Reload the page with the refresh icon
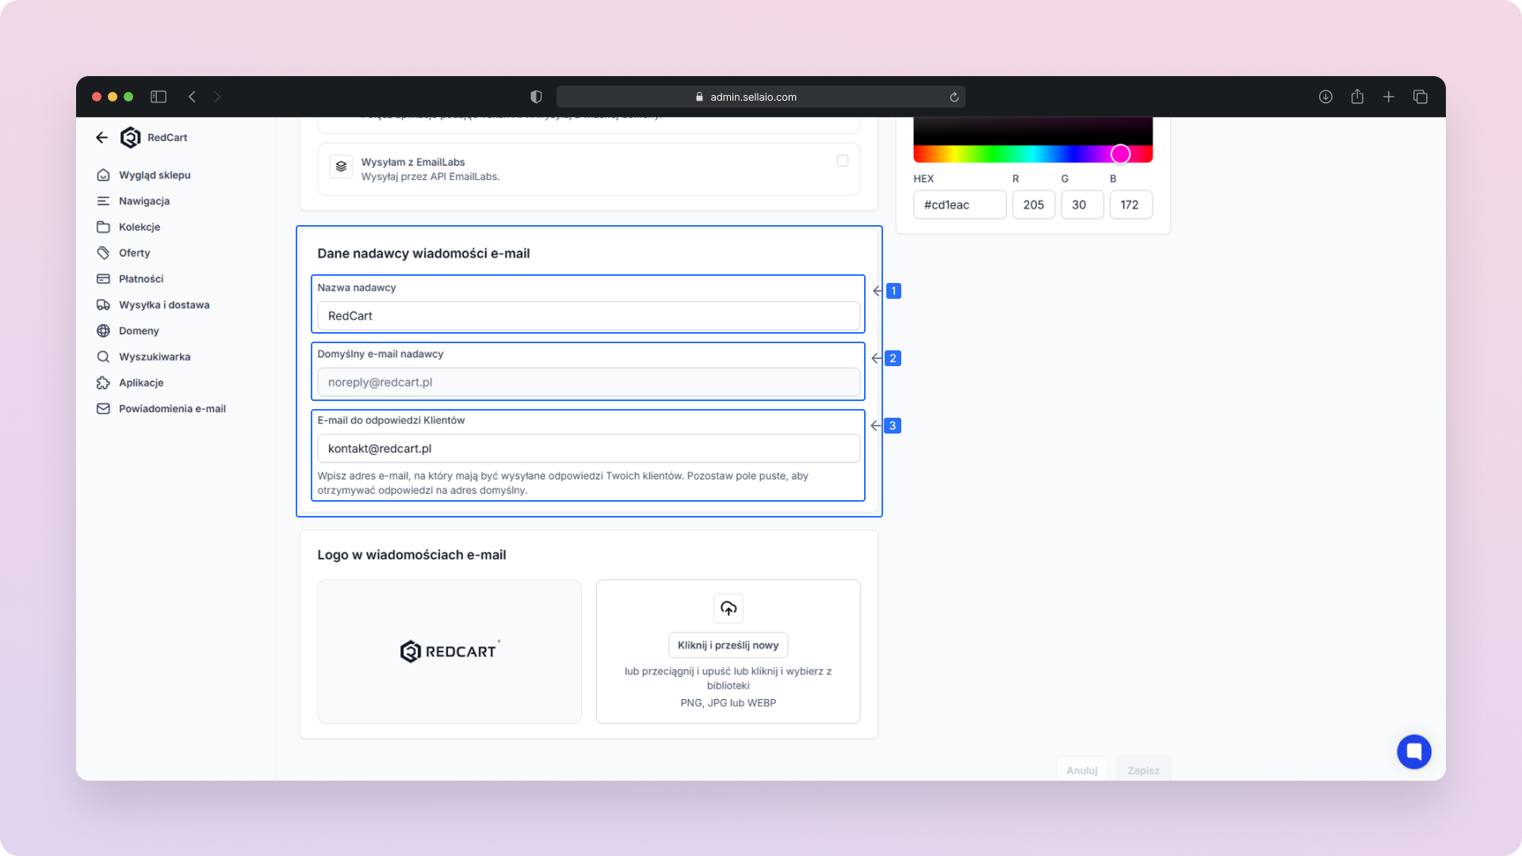The width and height of the screenshot is (1522, 856). click(954, 97)
